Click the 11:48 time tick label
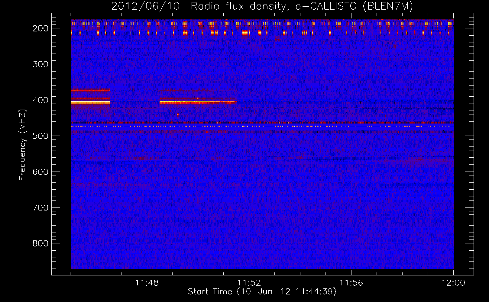Screen dimensions: 489x302 (x=147, y=283)
